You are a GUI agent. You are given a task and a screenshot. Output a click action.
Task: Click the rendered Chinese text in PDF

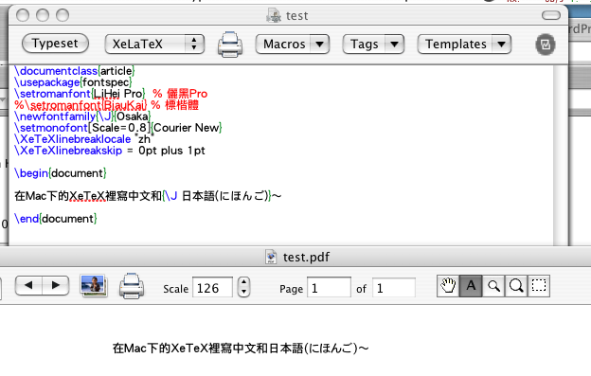[x=241, y=349]
